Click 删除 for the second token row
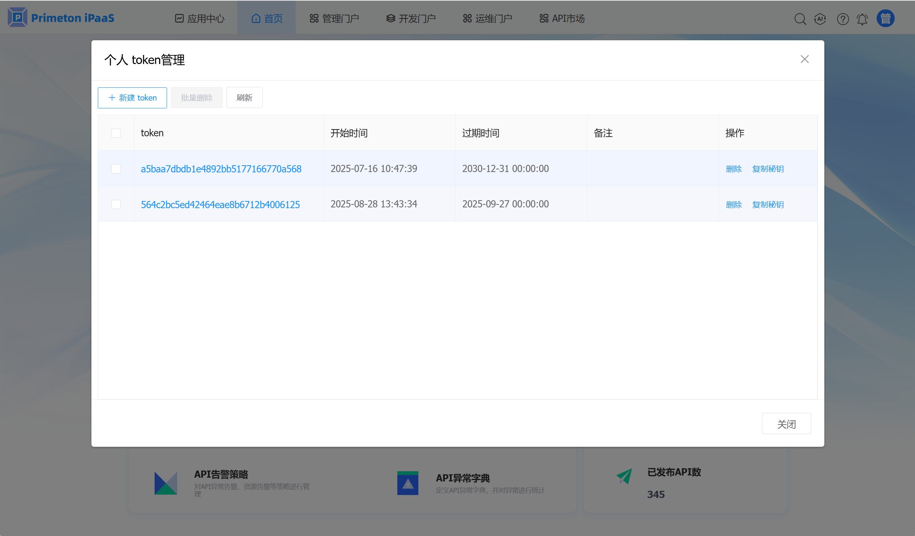The height and width of the screenshot is (536, 915). [x=733, y=204]
